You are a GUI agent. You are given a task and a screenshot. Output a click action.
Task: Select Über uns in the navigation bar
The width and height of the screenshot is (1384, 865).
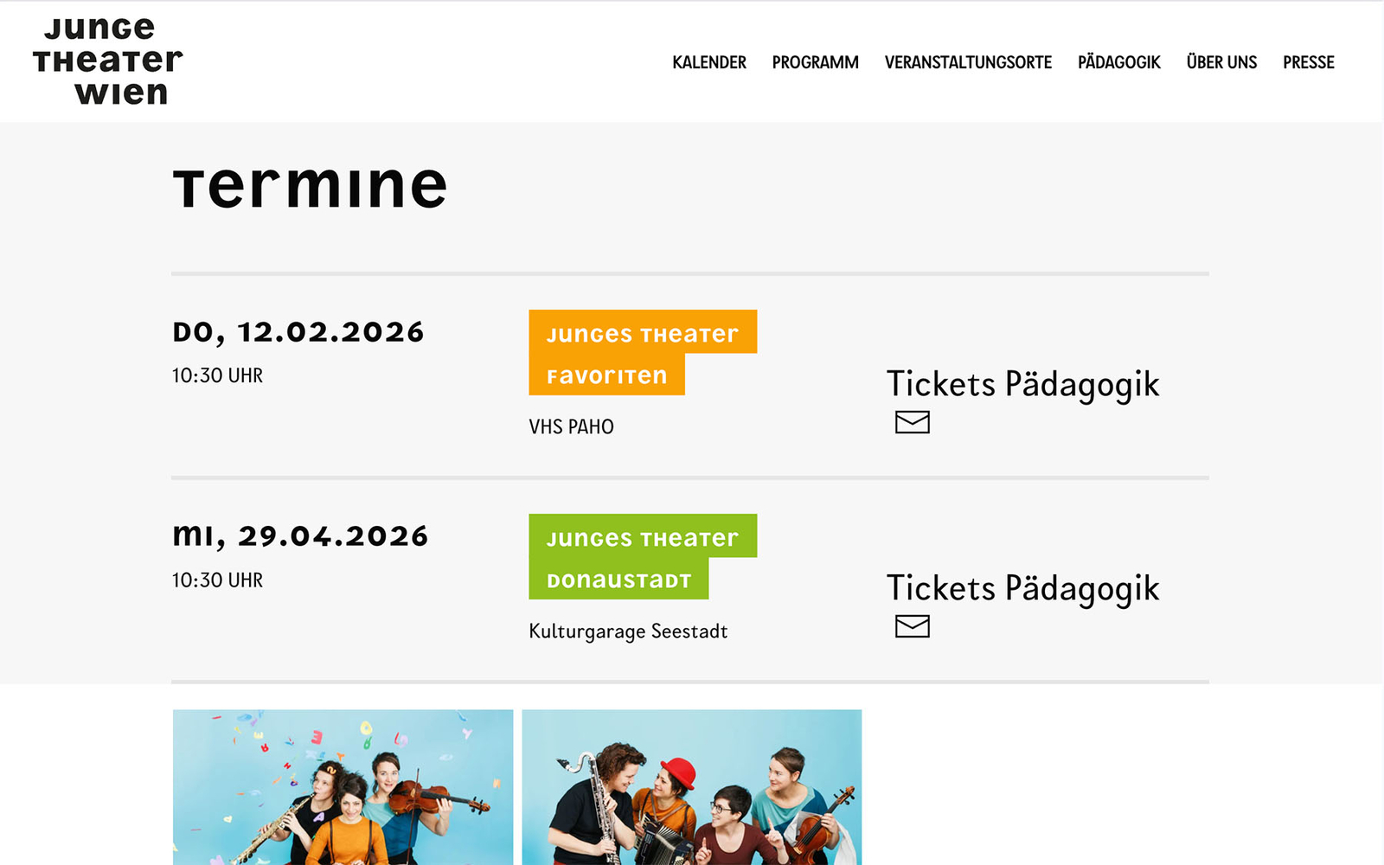coord(1222,61)
